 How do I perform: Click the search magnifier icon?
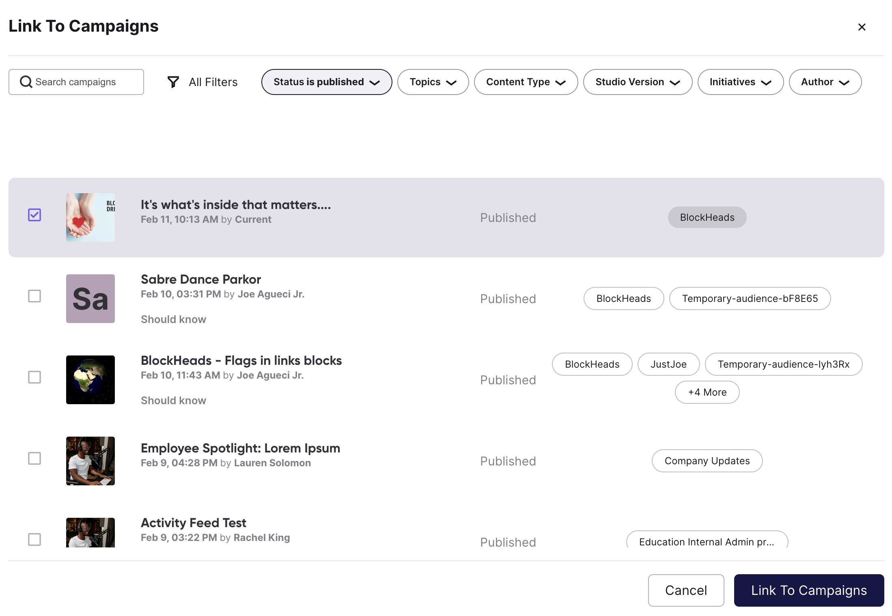point(26,82)
